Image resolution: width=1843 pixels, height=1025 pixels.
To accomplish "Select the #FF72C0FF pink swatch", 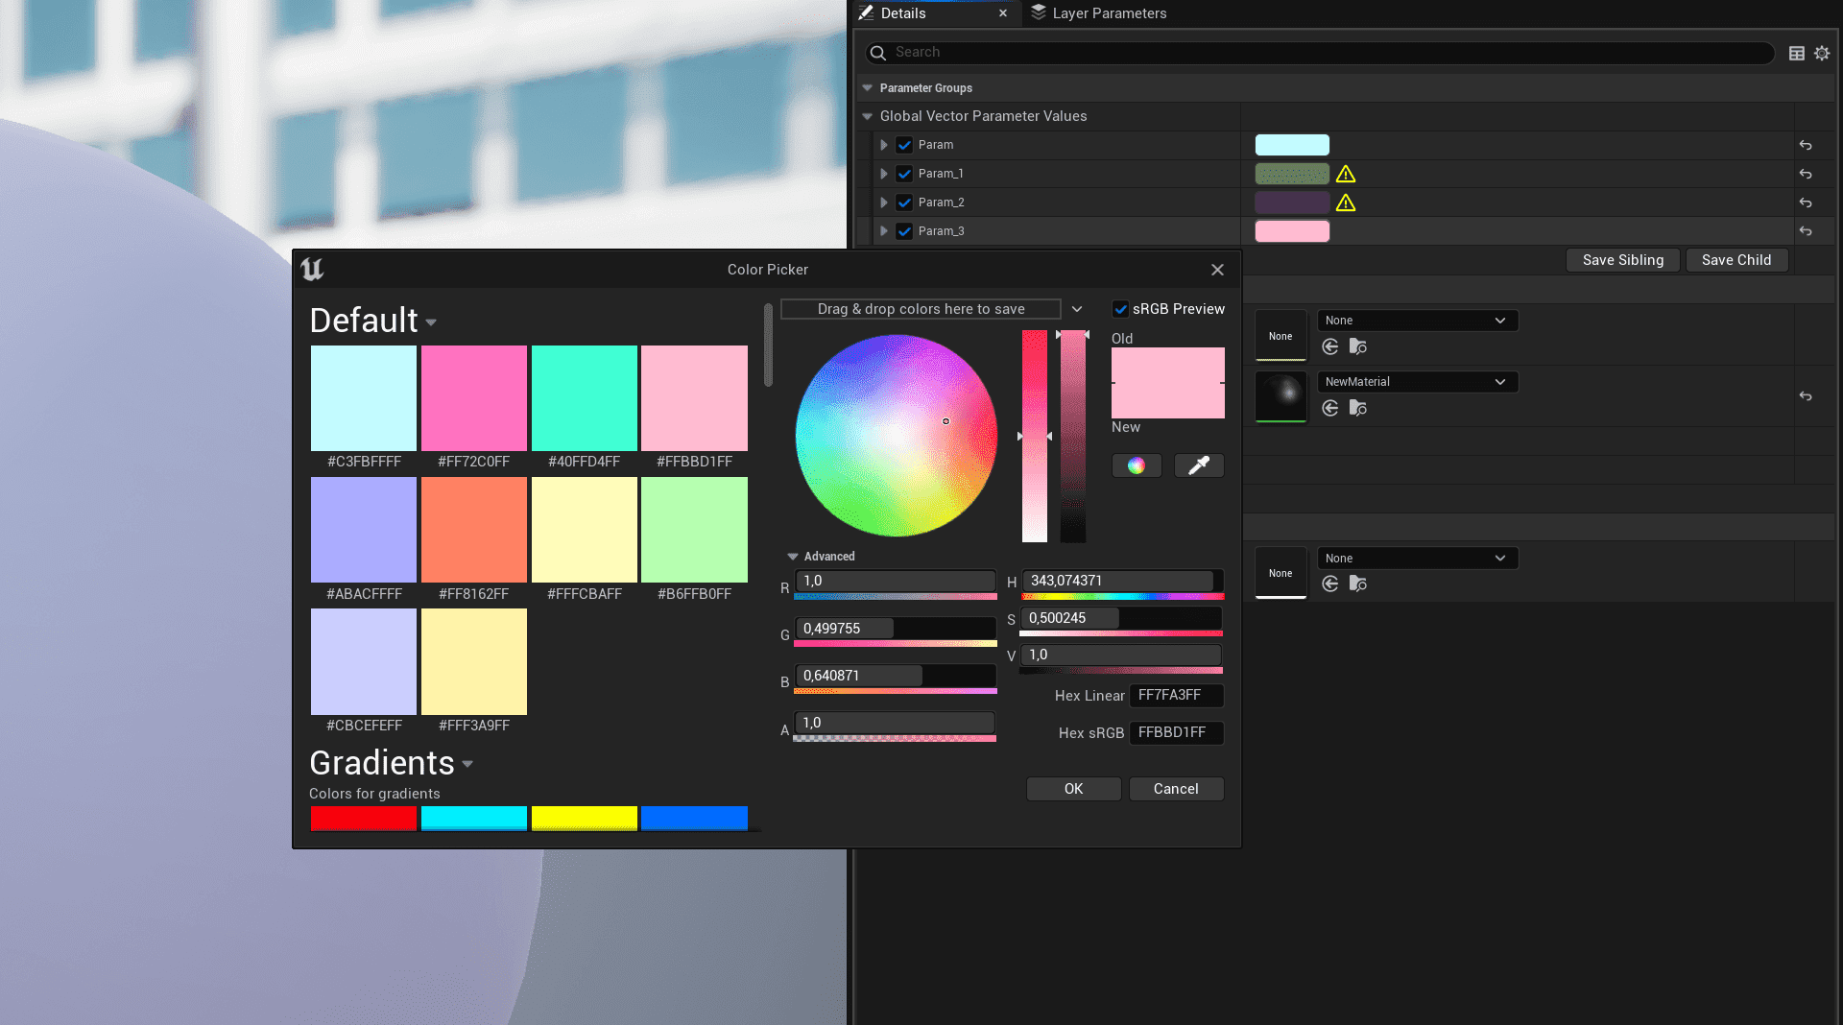I will pos(474,398).
